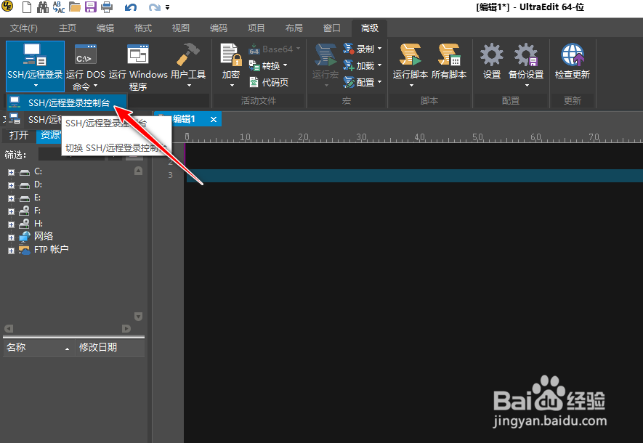Click 检查更新 globe icon
Screen dimensions: 643x443
pyautogui.click(x=573, y=55)
